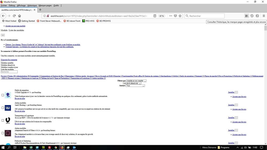
Task: Add Urb-it module to favorites
Action: [x=239, y=122]
